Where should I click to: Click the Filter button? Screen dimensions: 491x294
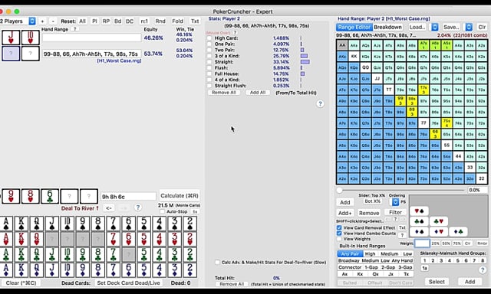396,212
